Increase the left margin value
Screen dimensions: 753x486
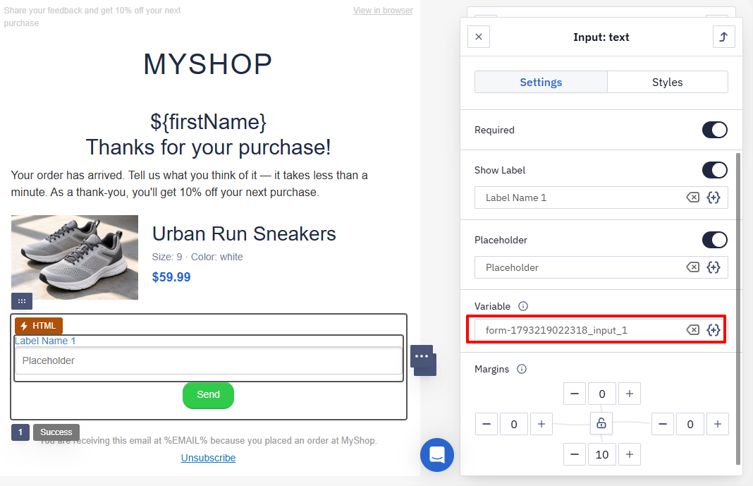(541, 424)
